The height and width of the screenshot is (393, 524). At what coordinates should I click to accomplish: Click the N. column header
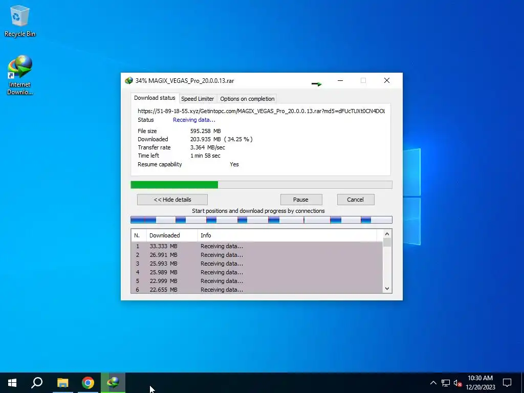click(139, 235)
